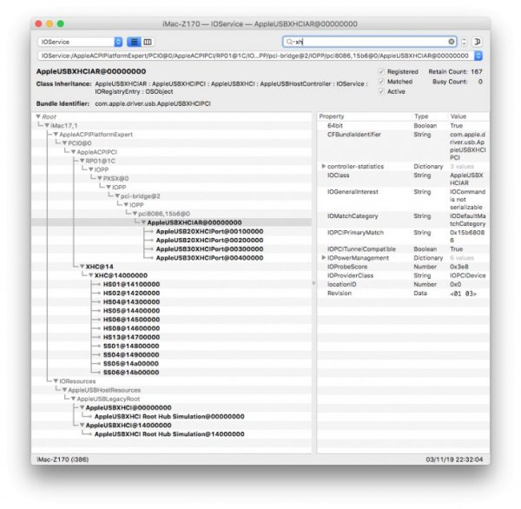The image size is (521, 509).
Task: Collapse the PCI0@0 node
Action: pyautogui.click(x=65, y=143)
